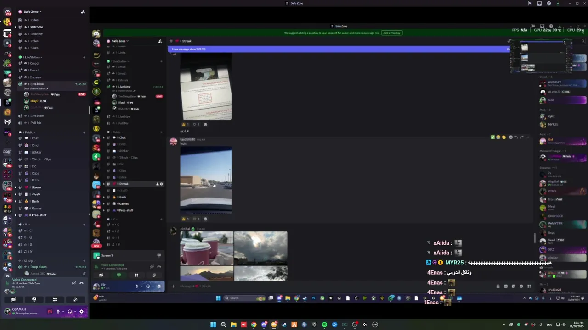Open the Free-stuff channel
This screenshot has height=330, width=588.
[51, 215]
